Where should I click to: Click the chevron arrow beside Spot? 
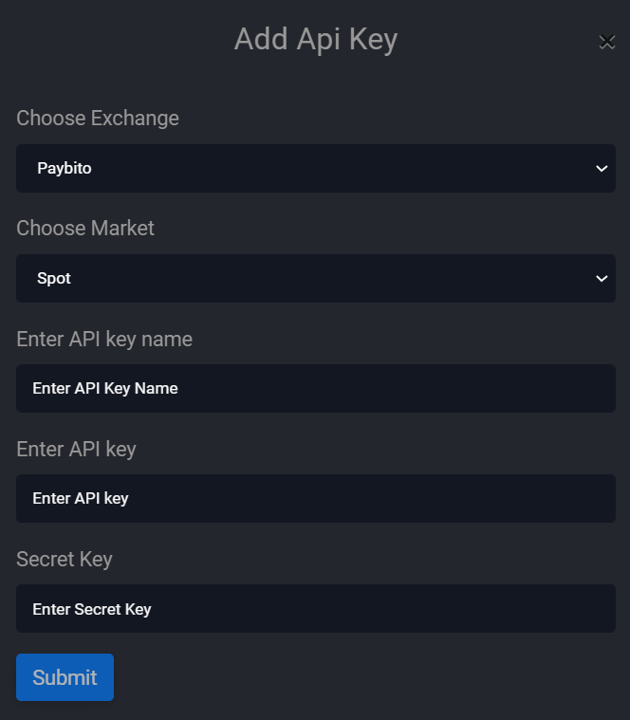(601, 279)
